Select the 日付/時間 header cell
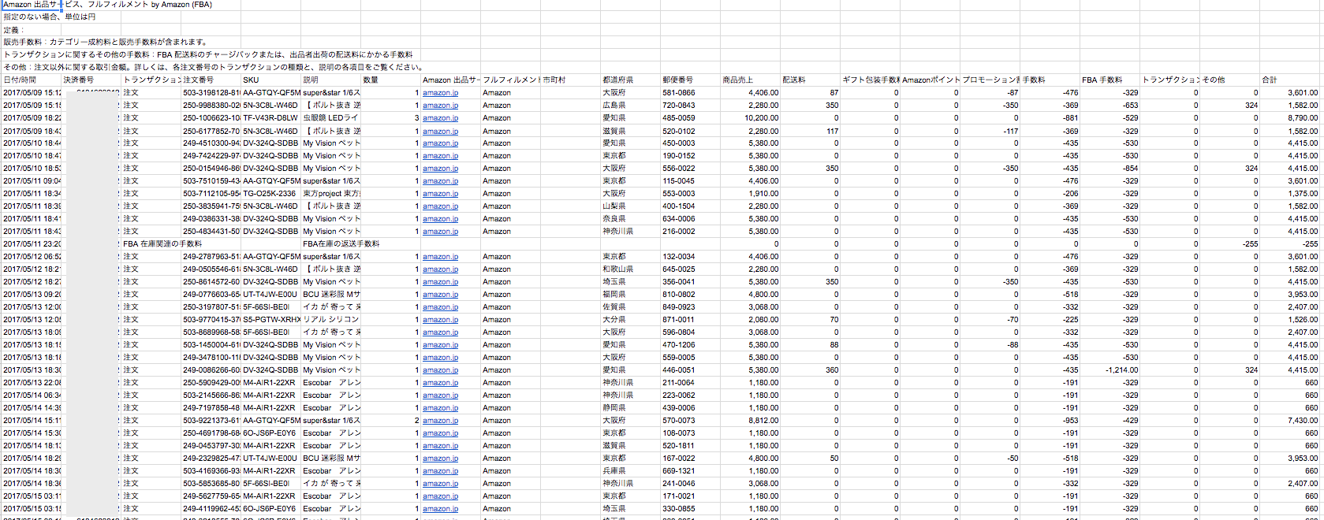This screenshot has height=520, width=1324. click(32, 80)
